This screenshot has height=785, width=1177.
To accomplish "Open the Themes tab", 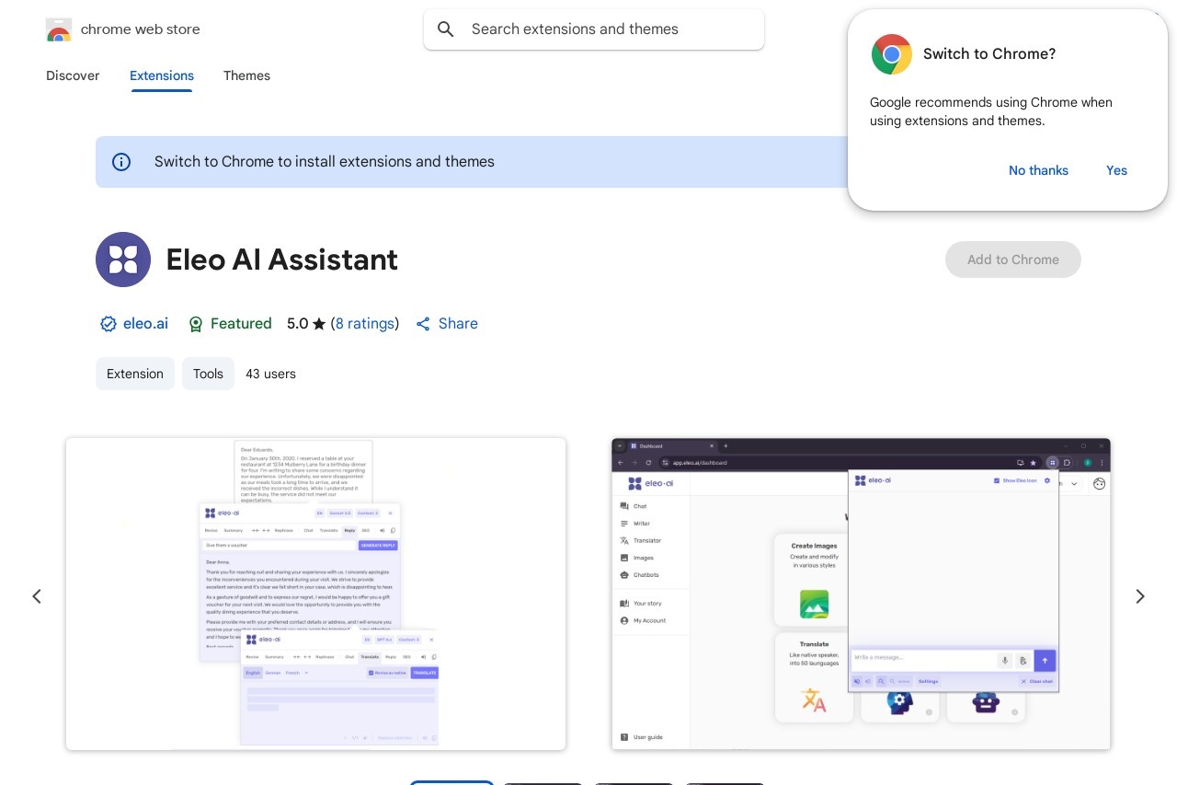I will pos(246,75).
